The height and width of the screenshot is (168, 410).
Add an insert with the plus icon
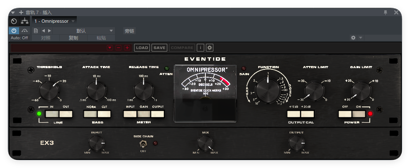coord(21,12)
